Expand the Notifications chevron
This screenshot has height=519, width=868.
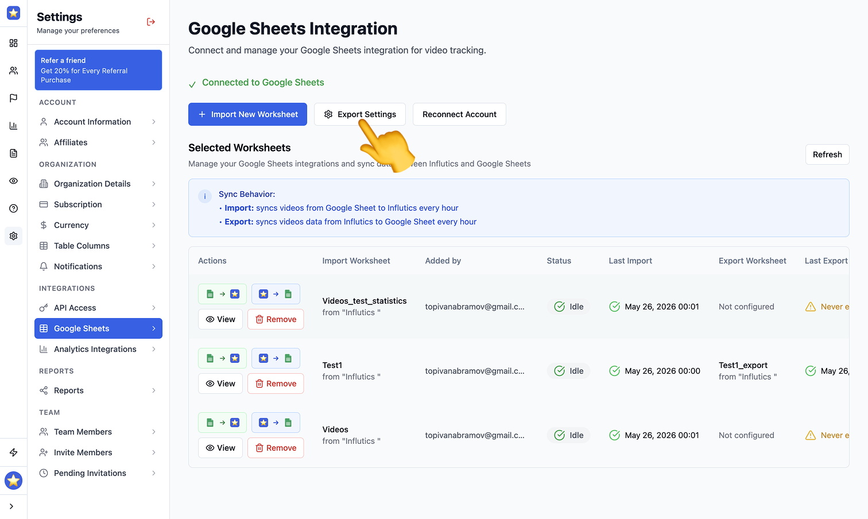pyautogui.click(x=154, y=266)
